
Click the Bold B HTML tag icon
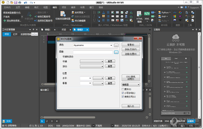[x=94, y=13]
